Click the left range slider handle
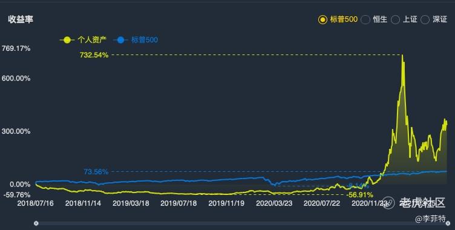 (x=36, y=223)
